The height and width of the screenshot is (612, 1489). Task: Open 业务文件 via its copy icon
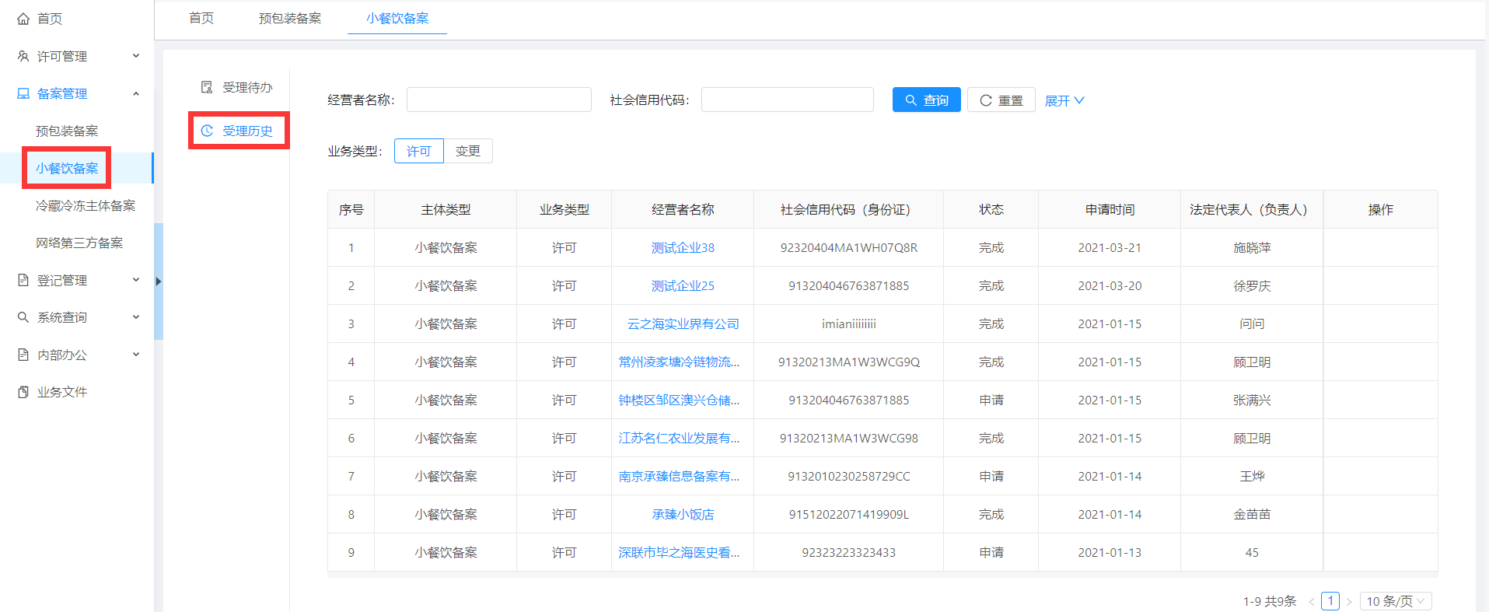tap(23, 392)
